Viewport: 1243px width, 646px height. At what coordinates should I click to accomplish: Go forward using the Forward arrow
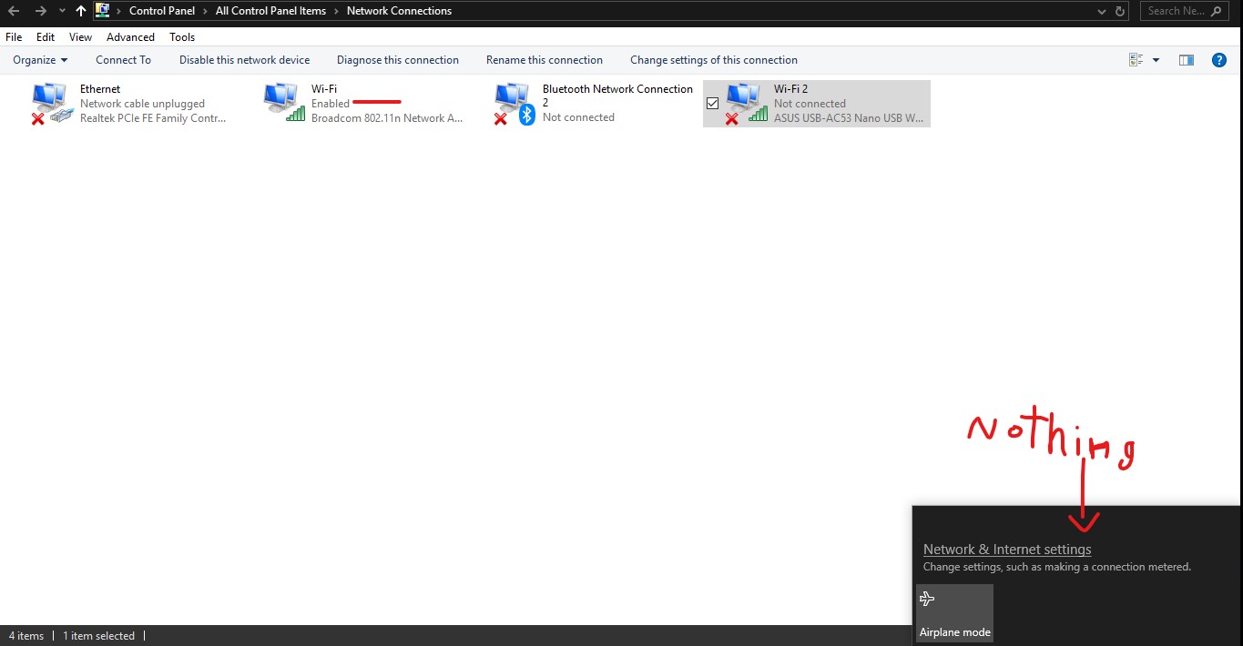(40, 11)
